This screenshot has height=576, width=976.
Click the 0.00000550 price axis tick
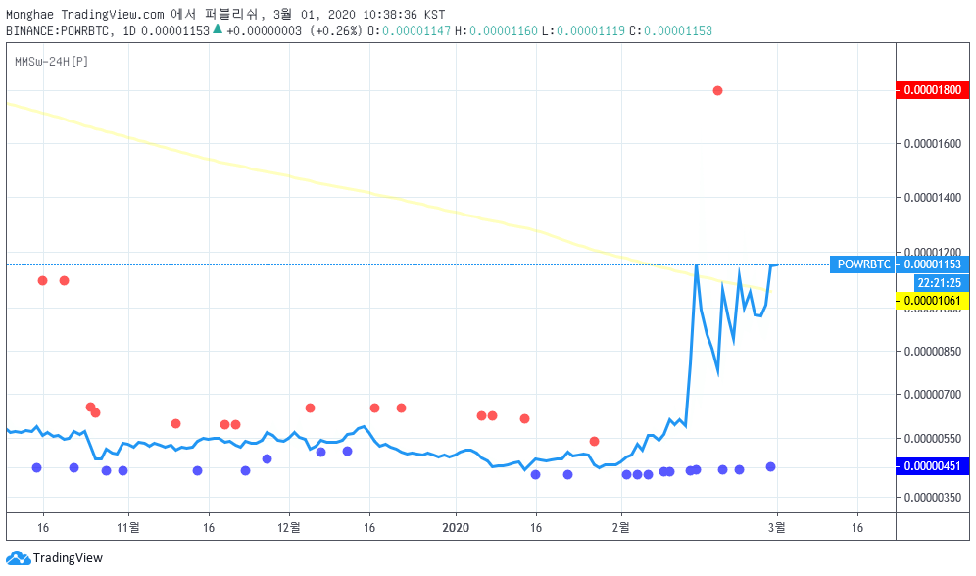pos(933,439)
